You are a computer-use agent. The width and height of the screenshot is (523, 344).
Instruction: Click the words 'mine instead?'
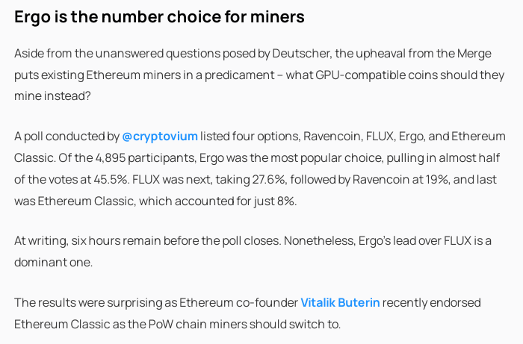coord(52,96)
